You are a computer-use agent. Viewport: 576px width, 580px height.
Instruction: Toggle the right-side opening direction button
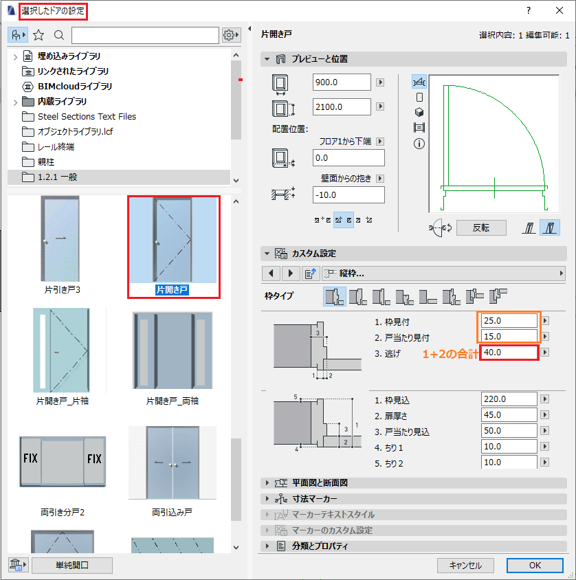pyautogui.click(x=550, y=227)
